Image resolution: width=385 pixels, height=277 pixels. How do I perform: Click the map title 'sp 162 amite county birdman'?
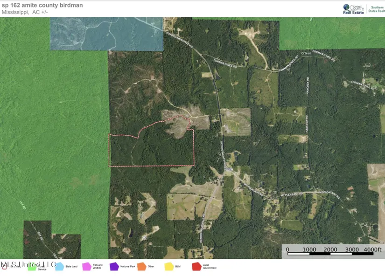[x=43, y=5]
